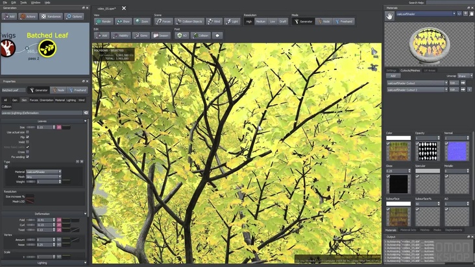The height and width of the screenshot is (267, 475).
Task: Toggle the Fix winding checkbox
Action: click(x=27, y=157)
